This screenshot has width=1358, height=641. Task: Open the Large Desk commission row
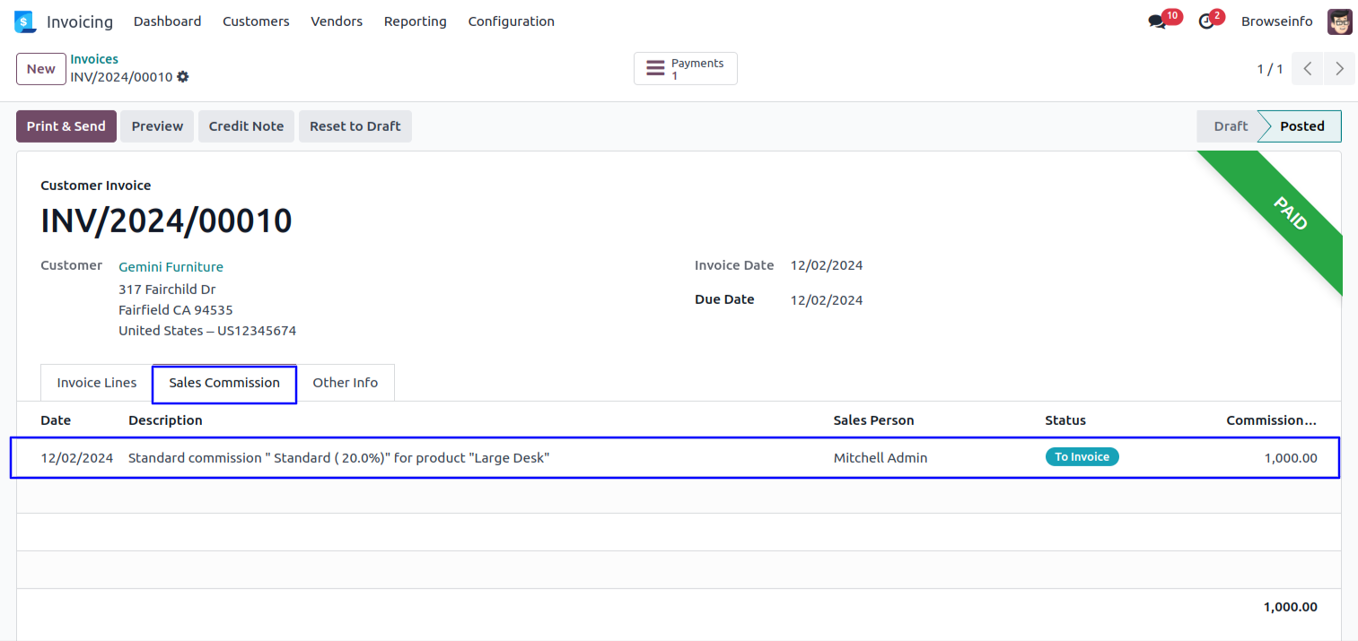(x=338, y=458)
